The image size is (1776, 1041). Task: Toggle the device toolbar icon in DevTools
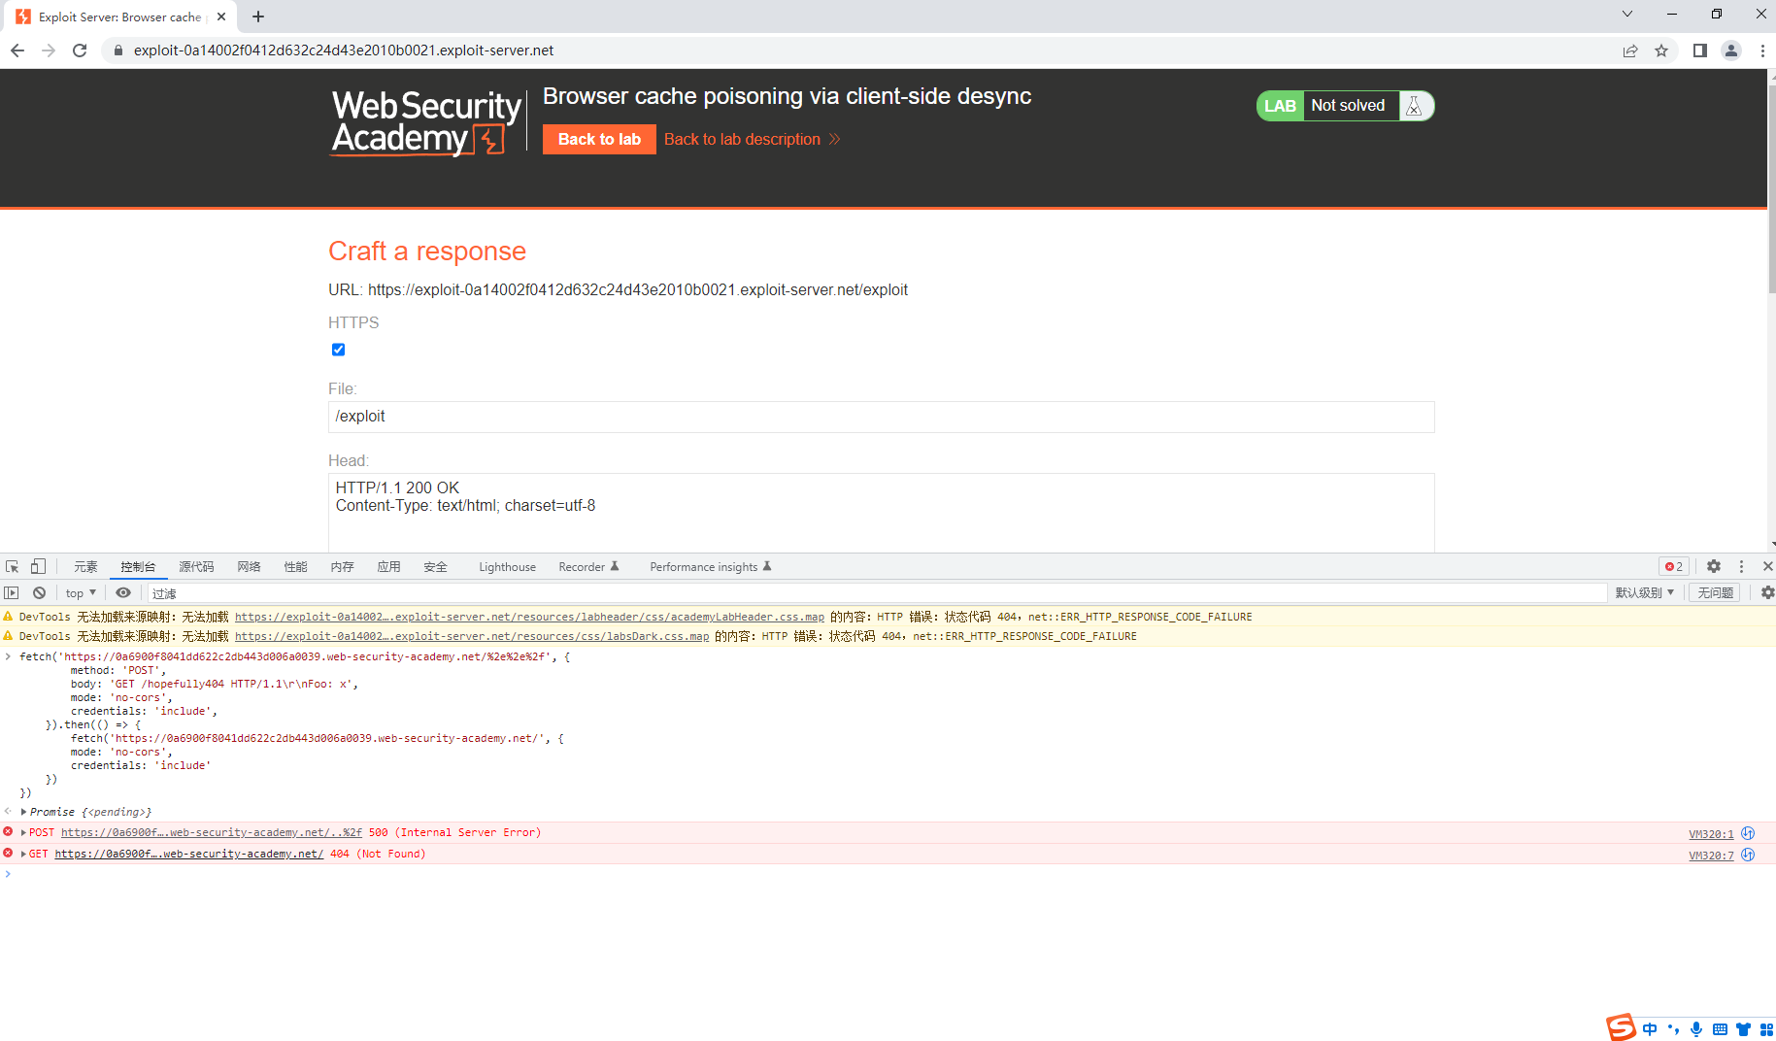coord(38,567)
